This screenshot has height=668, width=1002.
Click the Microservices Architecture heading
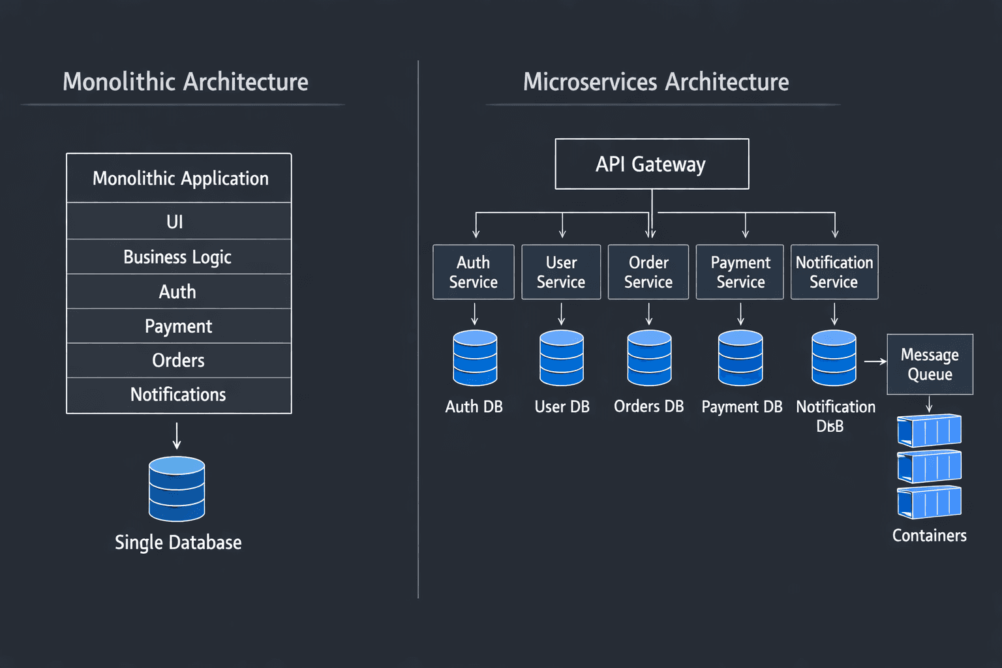pyautogui.click(x=656, y=82)
